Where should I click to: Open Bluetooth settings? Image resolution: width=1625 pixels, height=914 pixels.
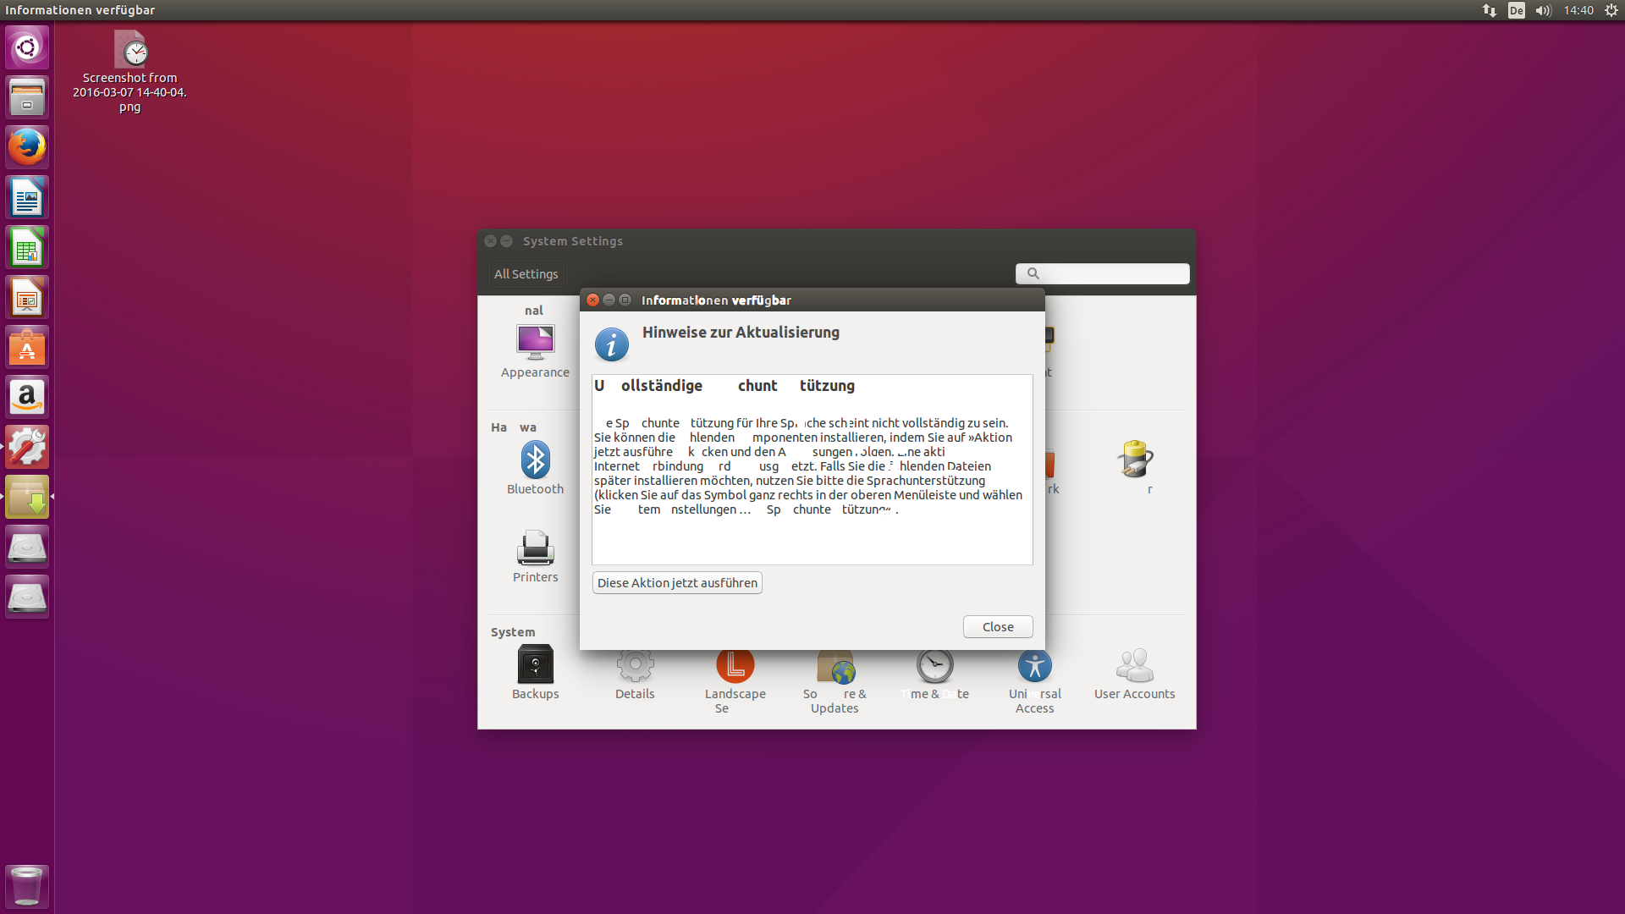tap(535, 461)
